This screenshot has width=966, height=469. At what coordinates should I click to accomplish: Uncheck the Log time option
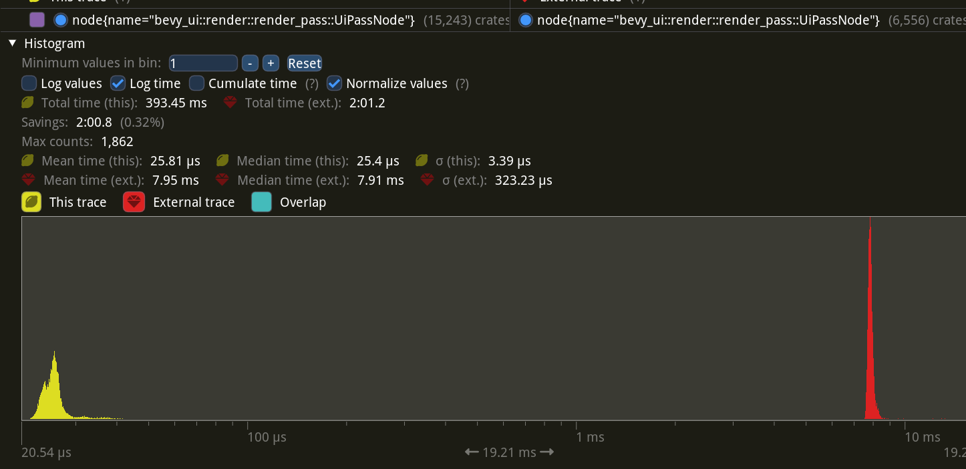click(118, 83)
